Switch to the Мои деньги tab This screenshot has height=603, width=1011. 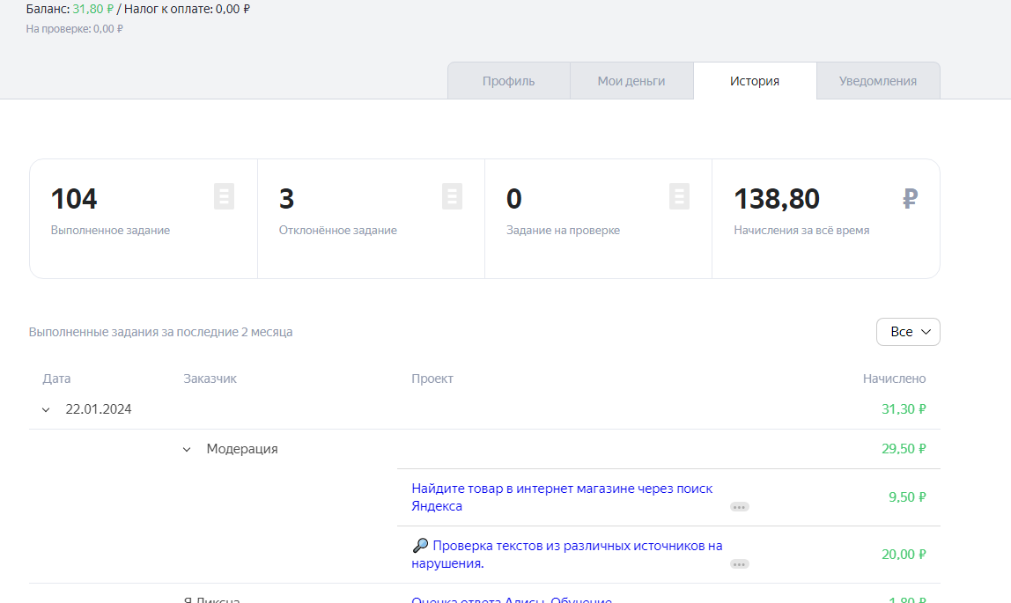[x=631, y=81]
